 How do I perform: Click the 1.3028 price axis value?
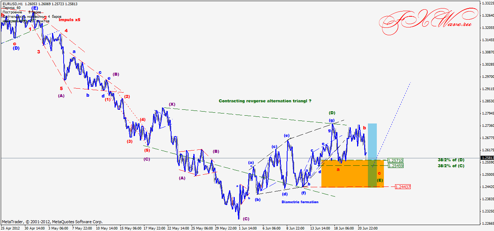(487, 65)
